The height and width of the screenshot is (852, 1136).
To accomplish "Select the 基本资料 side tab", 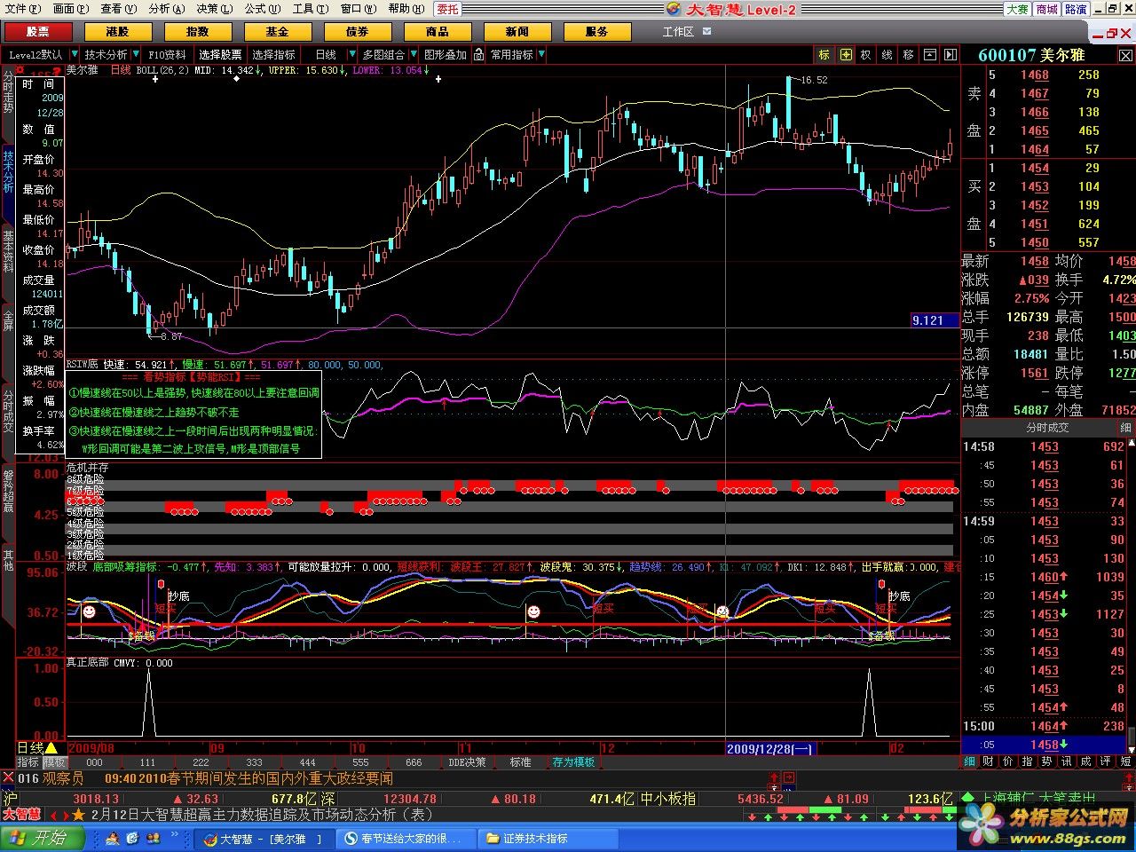I will pyautogui.click(x=8, y=252).
